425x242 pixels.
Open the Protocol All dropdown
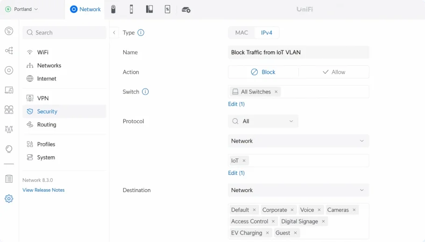point(263,121)
